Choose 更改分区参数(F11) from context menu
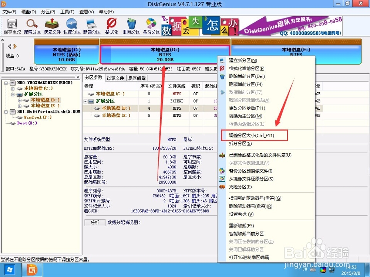Screen dimensions: 370x277 (266, 108)
